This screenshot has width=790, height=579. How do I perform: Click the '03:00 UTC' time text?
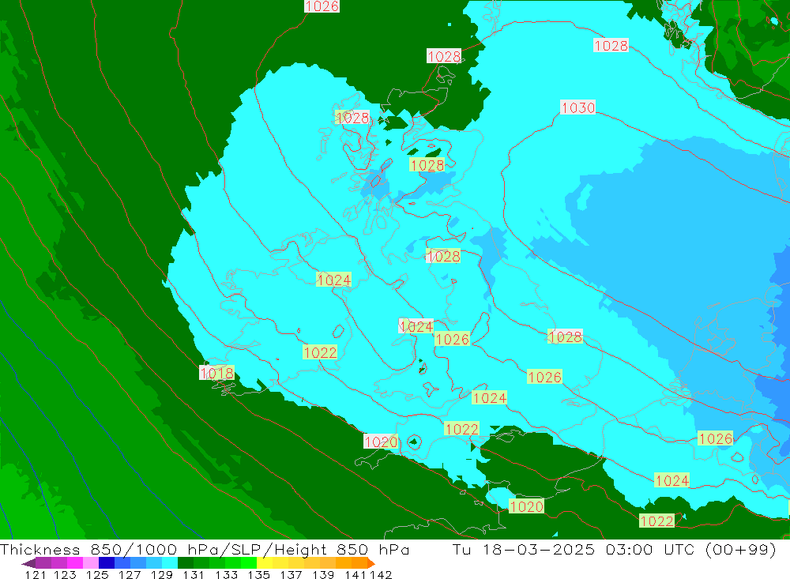[650, 550]
